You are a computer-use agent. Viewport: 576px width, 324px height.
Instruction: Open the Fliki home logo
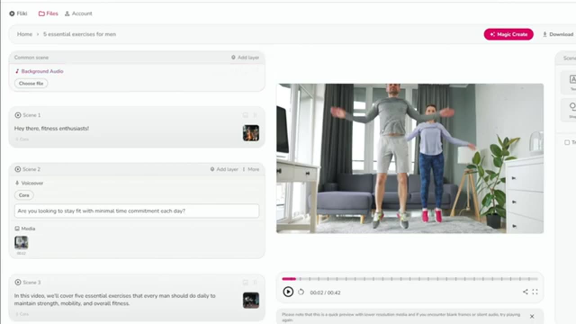18,13
